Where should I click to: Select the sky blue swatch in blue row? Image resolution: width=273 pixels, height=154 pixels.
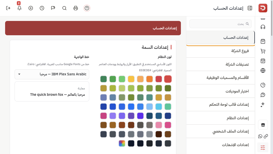pyautogui.click(x=159, y=106)
